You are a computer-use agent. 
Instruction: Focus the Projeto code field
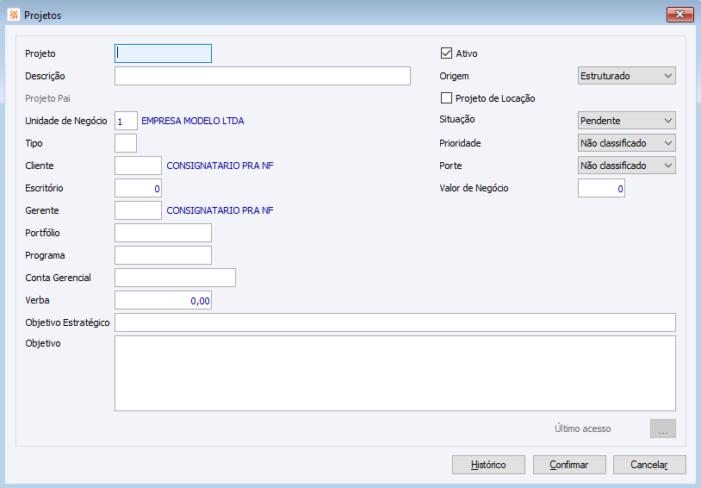163,53
